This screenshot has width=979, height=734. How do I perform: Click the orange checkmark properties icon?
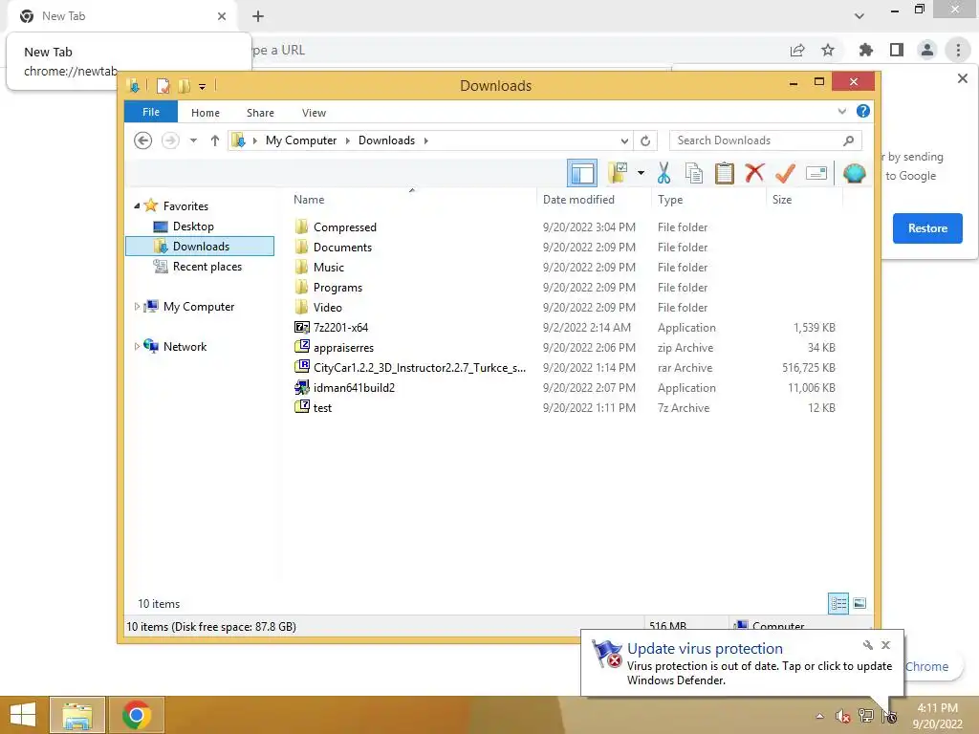[785, 173]
